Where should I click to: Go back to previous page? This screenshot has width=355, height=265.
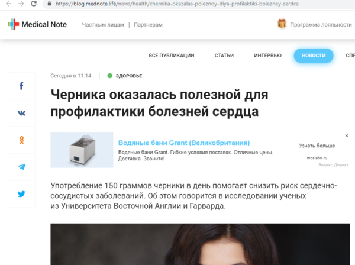[x=8, y=4]
